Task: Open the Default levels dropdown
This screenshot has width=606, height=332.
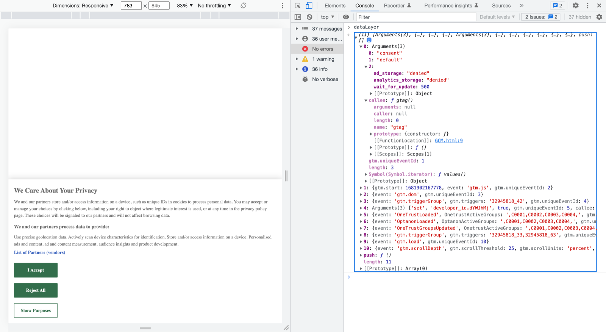Action: (497, 17)
